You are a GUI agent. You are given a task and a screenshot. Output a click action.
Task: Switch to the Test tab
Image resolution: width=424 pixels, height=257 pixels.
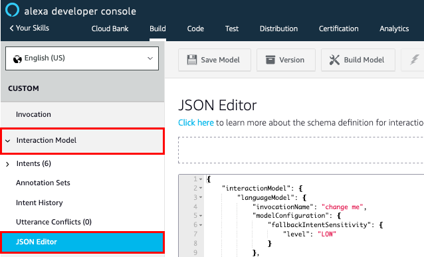(232, 29)
